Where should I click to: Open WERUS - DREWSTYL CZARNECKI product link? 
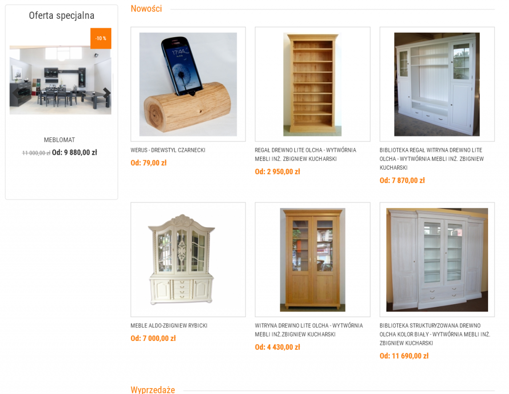coord(168,150)
